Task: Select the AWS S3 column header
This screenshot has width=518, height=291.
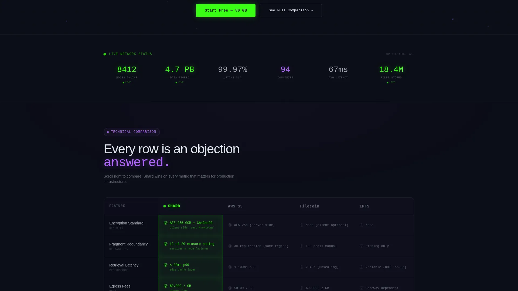Action: point(235,206)
